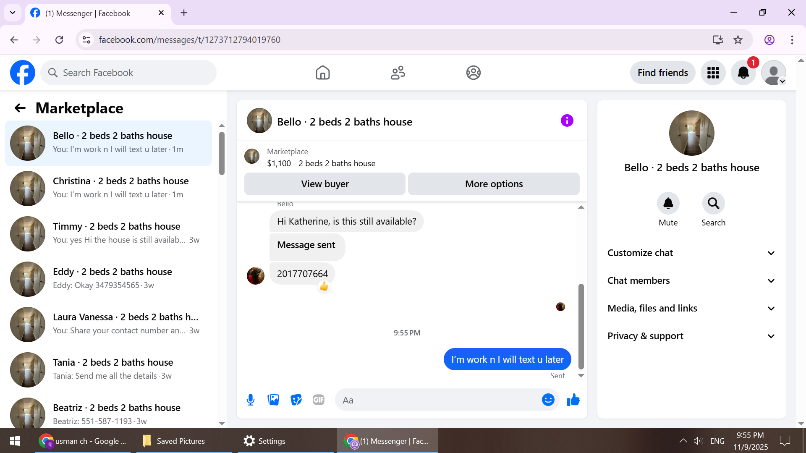Click the Chrome back navigation arrow
Viewport: 806px width, 453px height.
point(14,40)
